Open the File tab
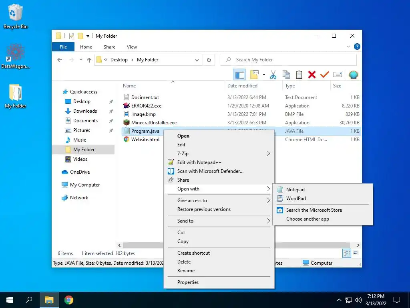Viewport: 410px width, 308px height. click(63, 47)
